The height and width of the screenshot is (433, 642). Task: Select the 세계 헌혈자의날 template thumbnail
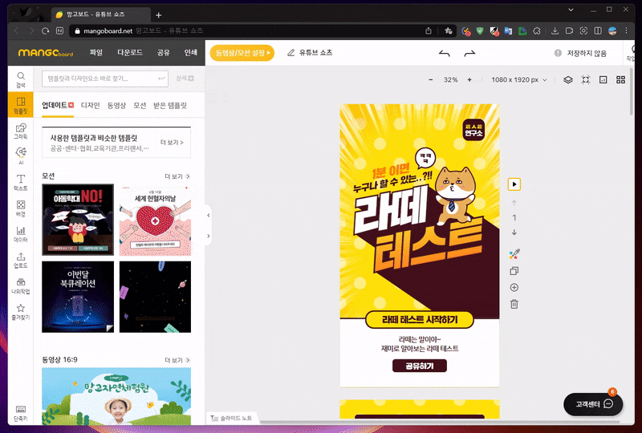click(155, 220)
